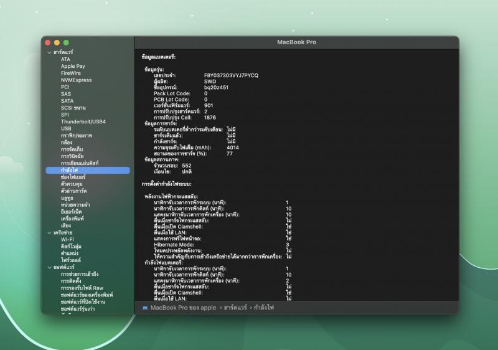The image size is (498, 350).
Task: Collapse the ซอฟต์แวร์ section chevron
Action: (x=50, y=267)
